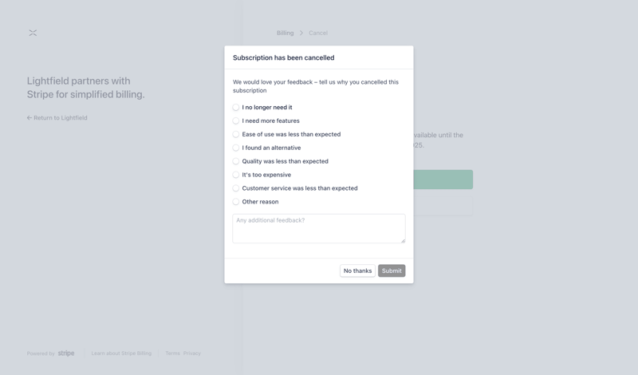Click the back arrow beside Return to Lightfield

point(30,118)
